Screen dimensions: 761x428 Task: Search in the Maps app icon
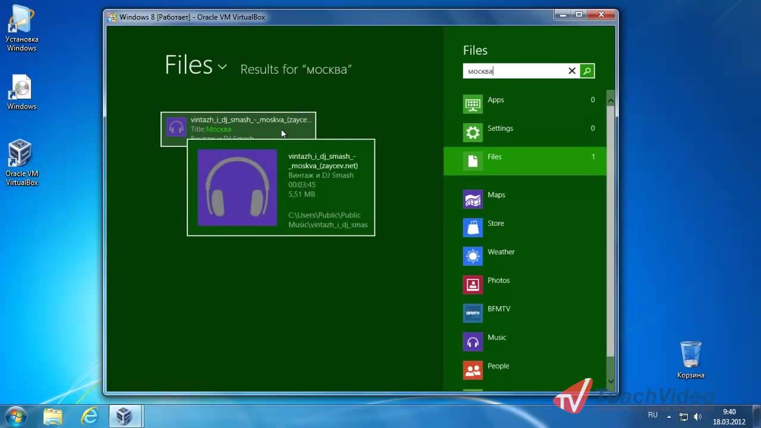point(473,199)
